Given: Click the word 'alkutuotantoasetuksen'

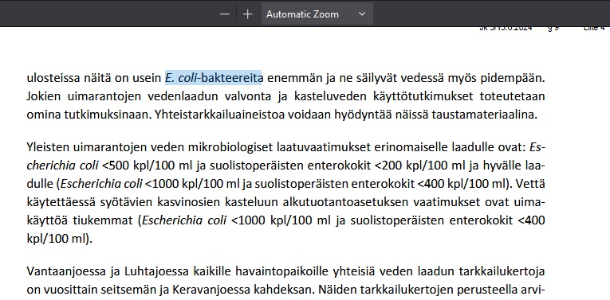Looking at the screenshot, I should click(346, 202).
